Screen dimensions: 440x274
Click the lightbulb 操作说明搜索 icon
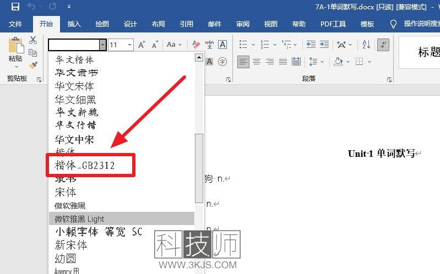coord(393,24)
